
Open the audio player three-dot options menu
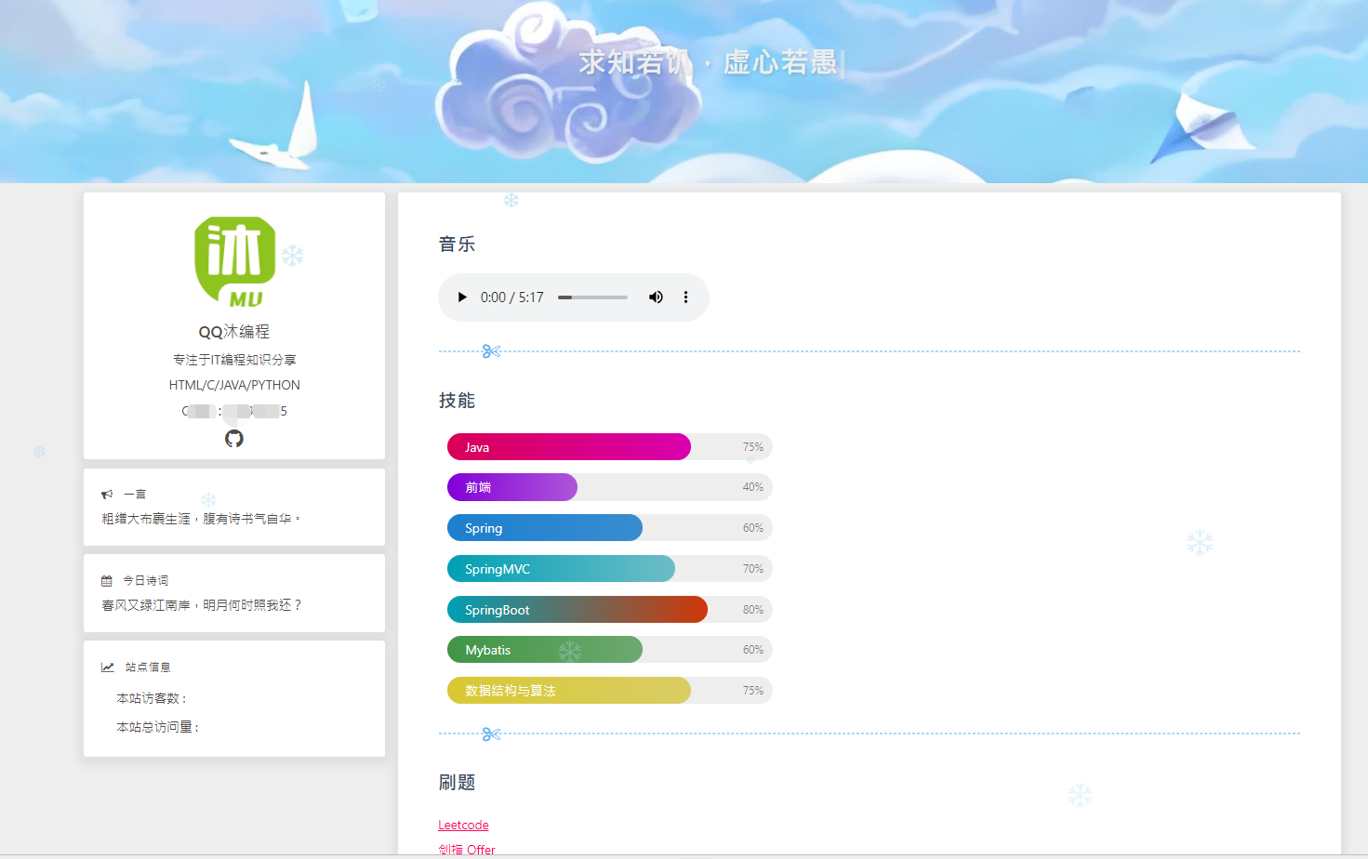685,297
